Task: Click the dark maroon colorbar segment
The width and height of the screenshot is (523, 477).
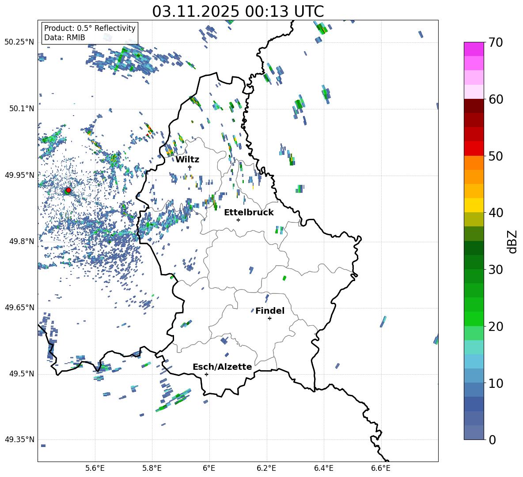Action: 474,105
